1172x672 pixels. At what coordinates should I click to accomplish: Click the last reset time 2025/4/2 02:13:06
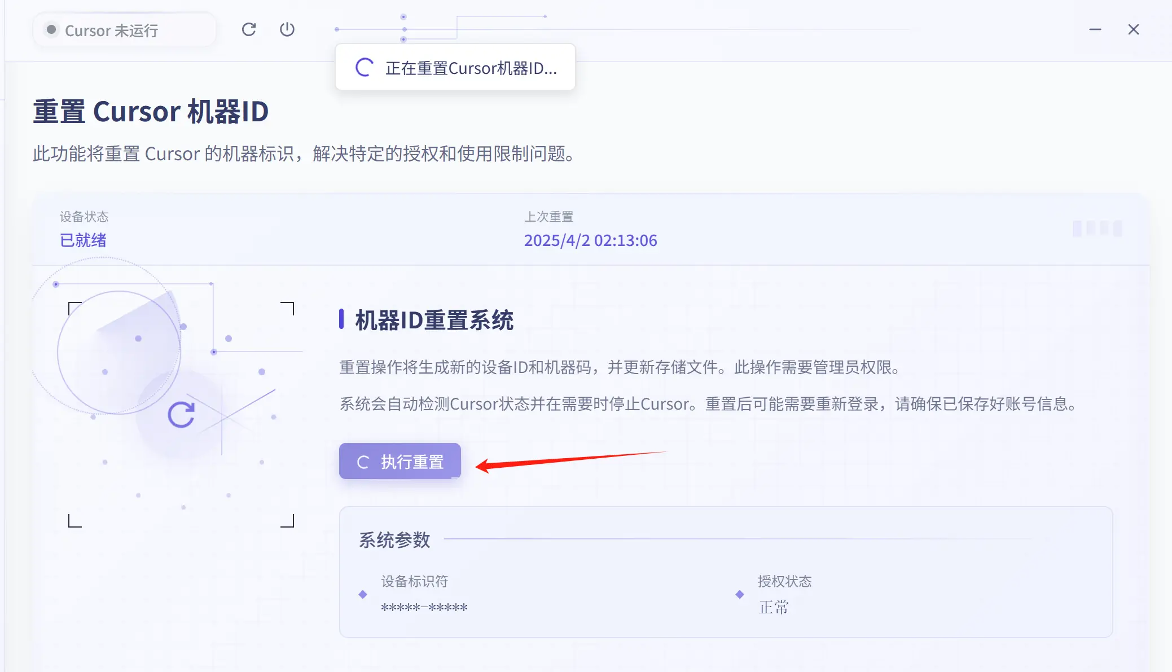point(591,240)
